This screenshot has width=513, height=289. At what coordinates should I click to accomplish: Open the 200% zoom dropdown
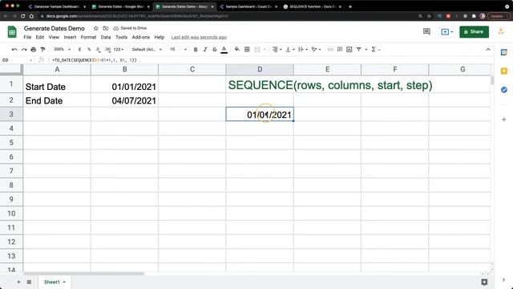point(63,50)
